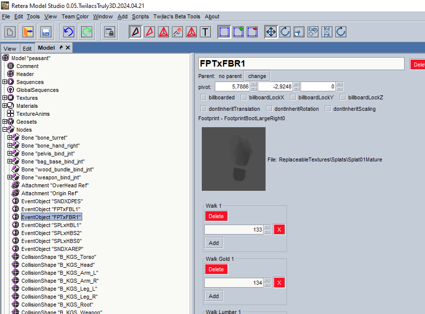Select CollisionShape "B_KGS_Torso" in tree
This screenshot has height=314, width=425.
59,257
